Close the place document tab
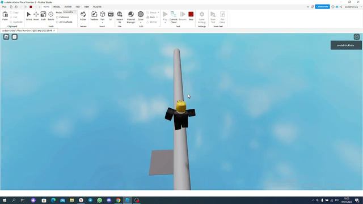The width and height of the screenshot is (363, 204). coord(54,31)
